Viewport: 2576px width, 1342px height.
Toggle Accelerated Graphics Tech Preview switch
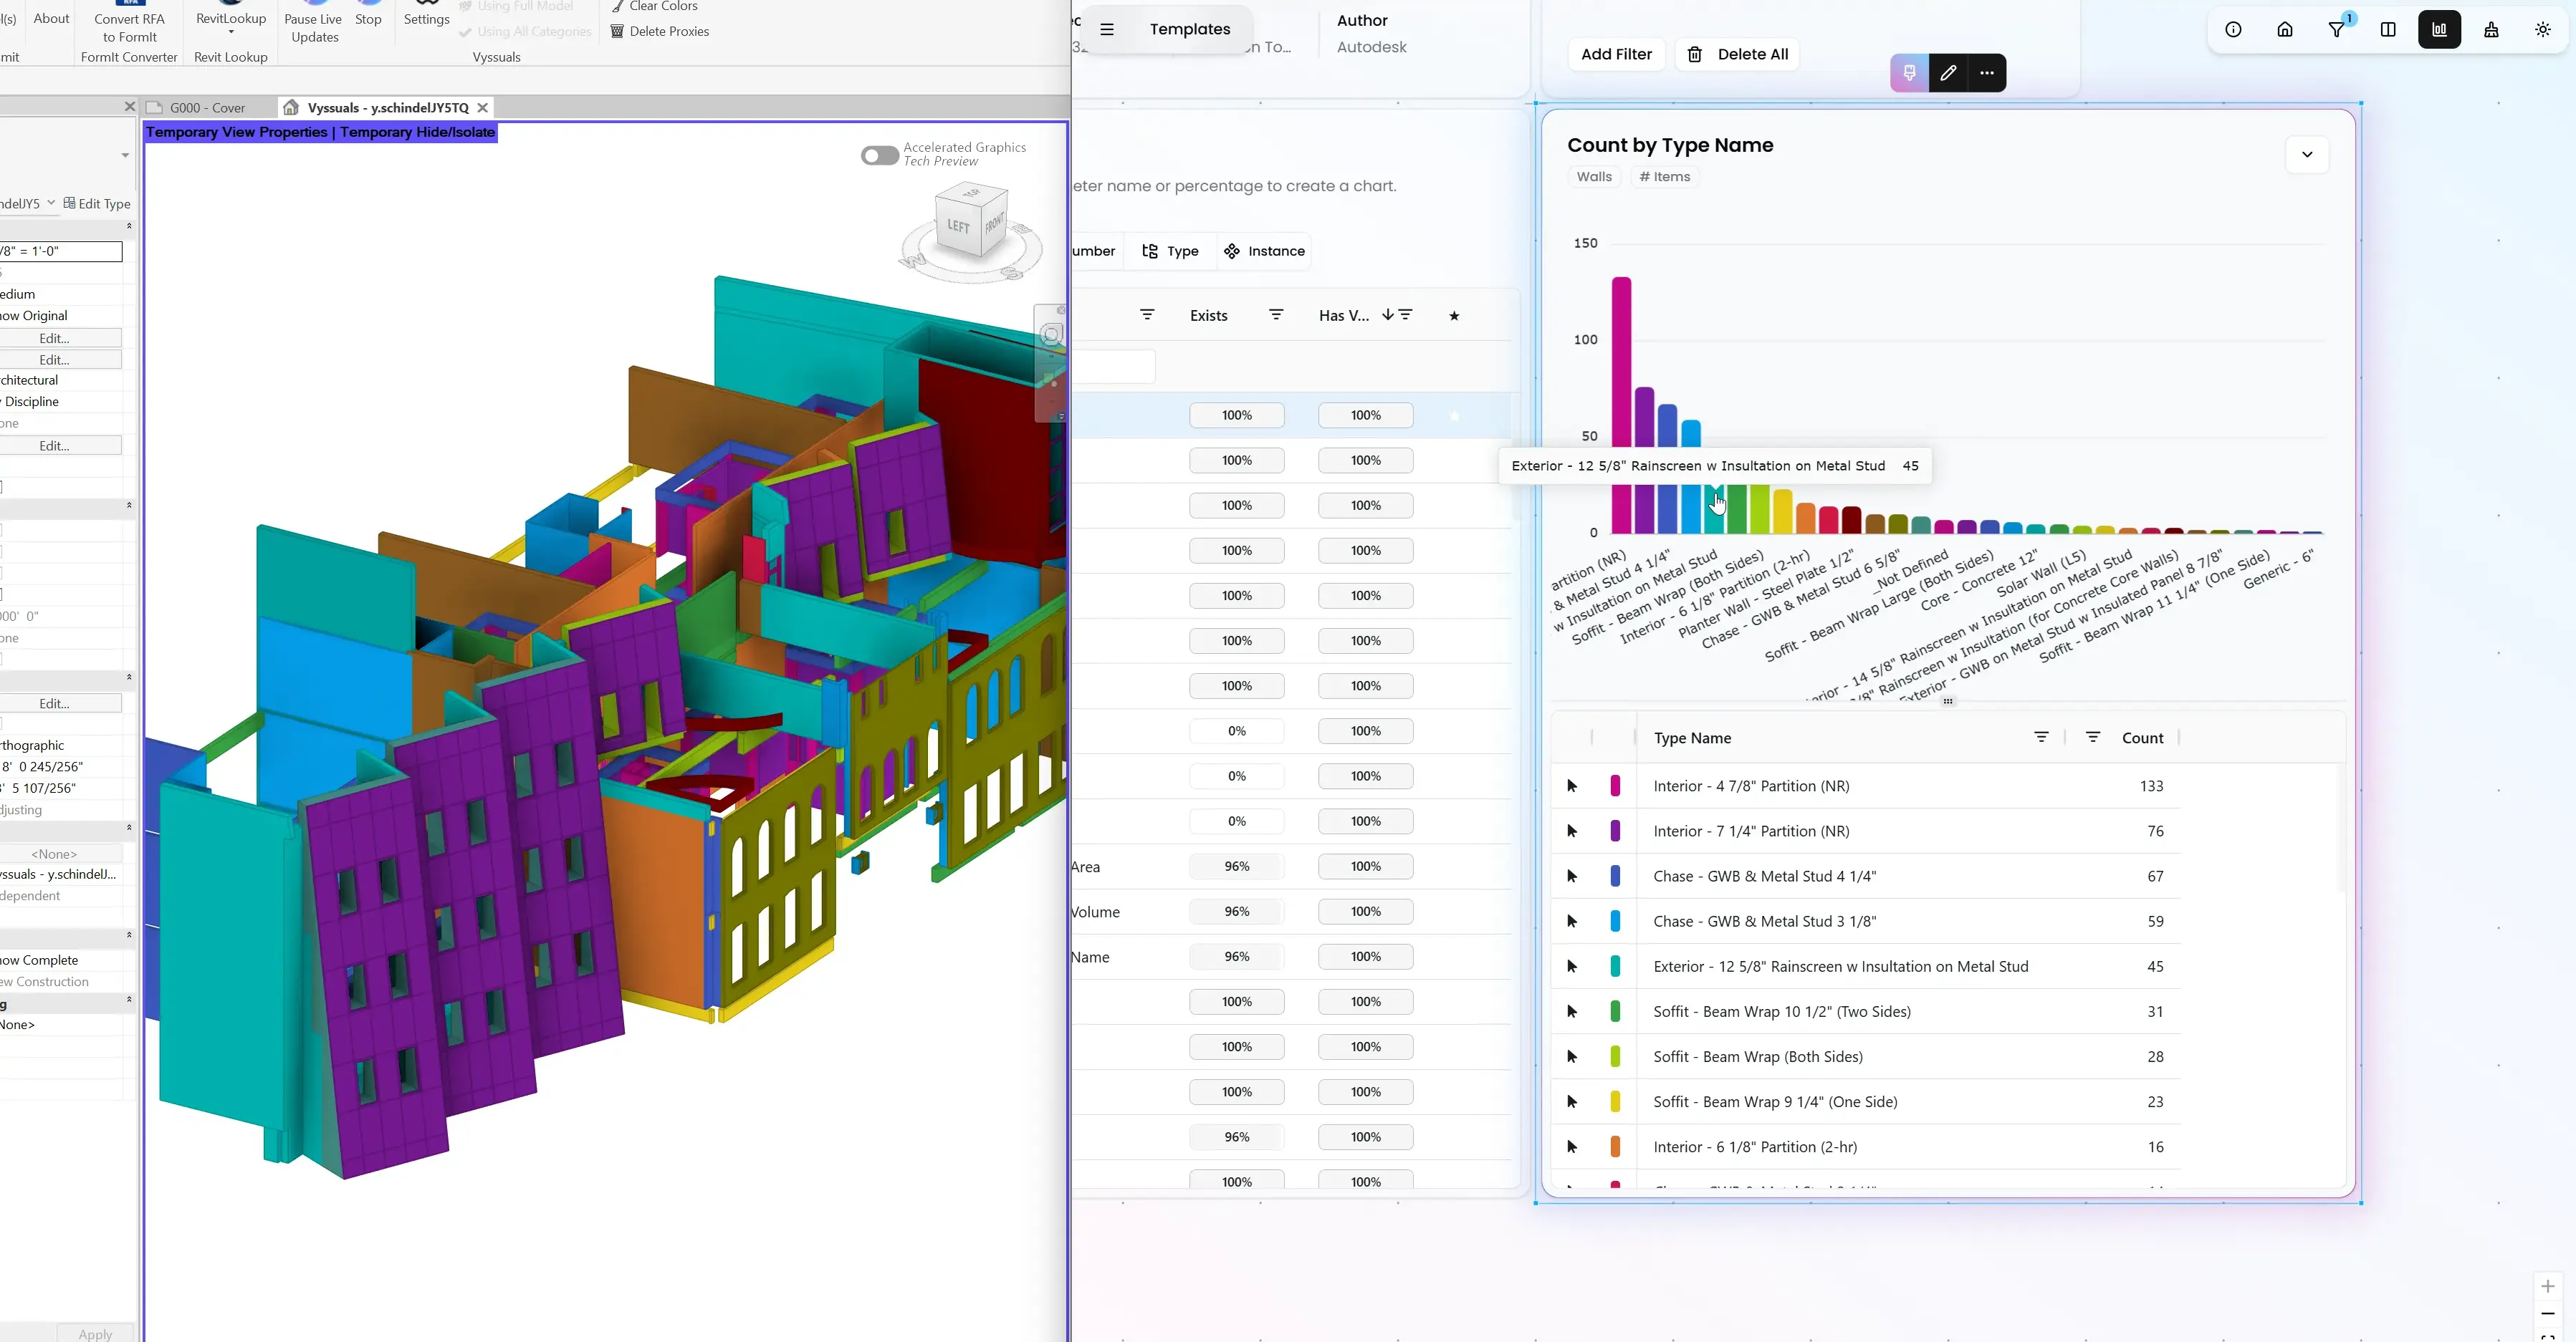pyautogui.click(x=879, y=155)
